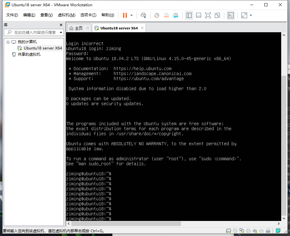Select 共享的虚拟机 in the library tree
The height and width of the screenshot is (236, 290).
click(29, 54)
